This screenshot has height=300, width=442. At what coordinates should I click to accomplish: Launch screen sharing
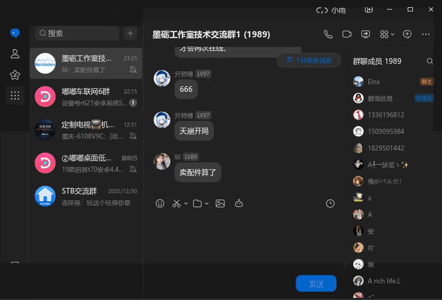[366, 34]
